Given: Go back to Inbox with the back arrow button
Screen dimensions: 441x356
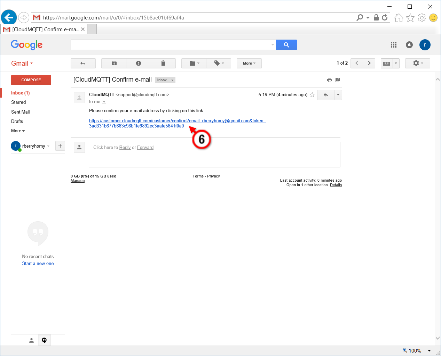Looking at the screenshot, I should pos(83,63).
